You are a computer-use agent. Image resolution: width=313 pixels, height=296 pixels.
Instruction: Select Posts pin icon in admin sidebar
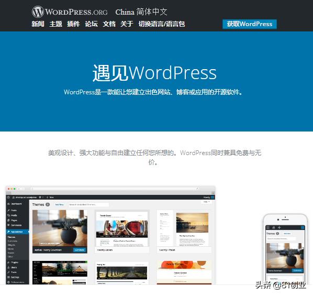(x=8, y=210)
